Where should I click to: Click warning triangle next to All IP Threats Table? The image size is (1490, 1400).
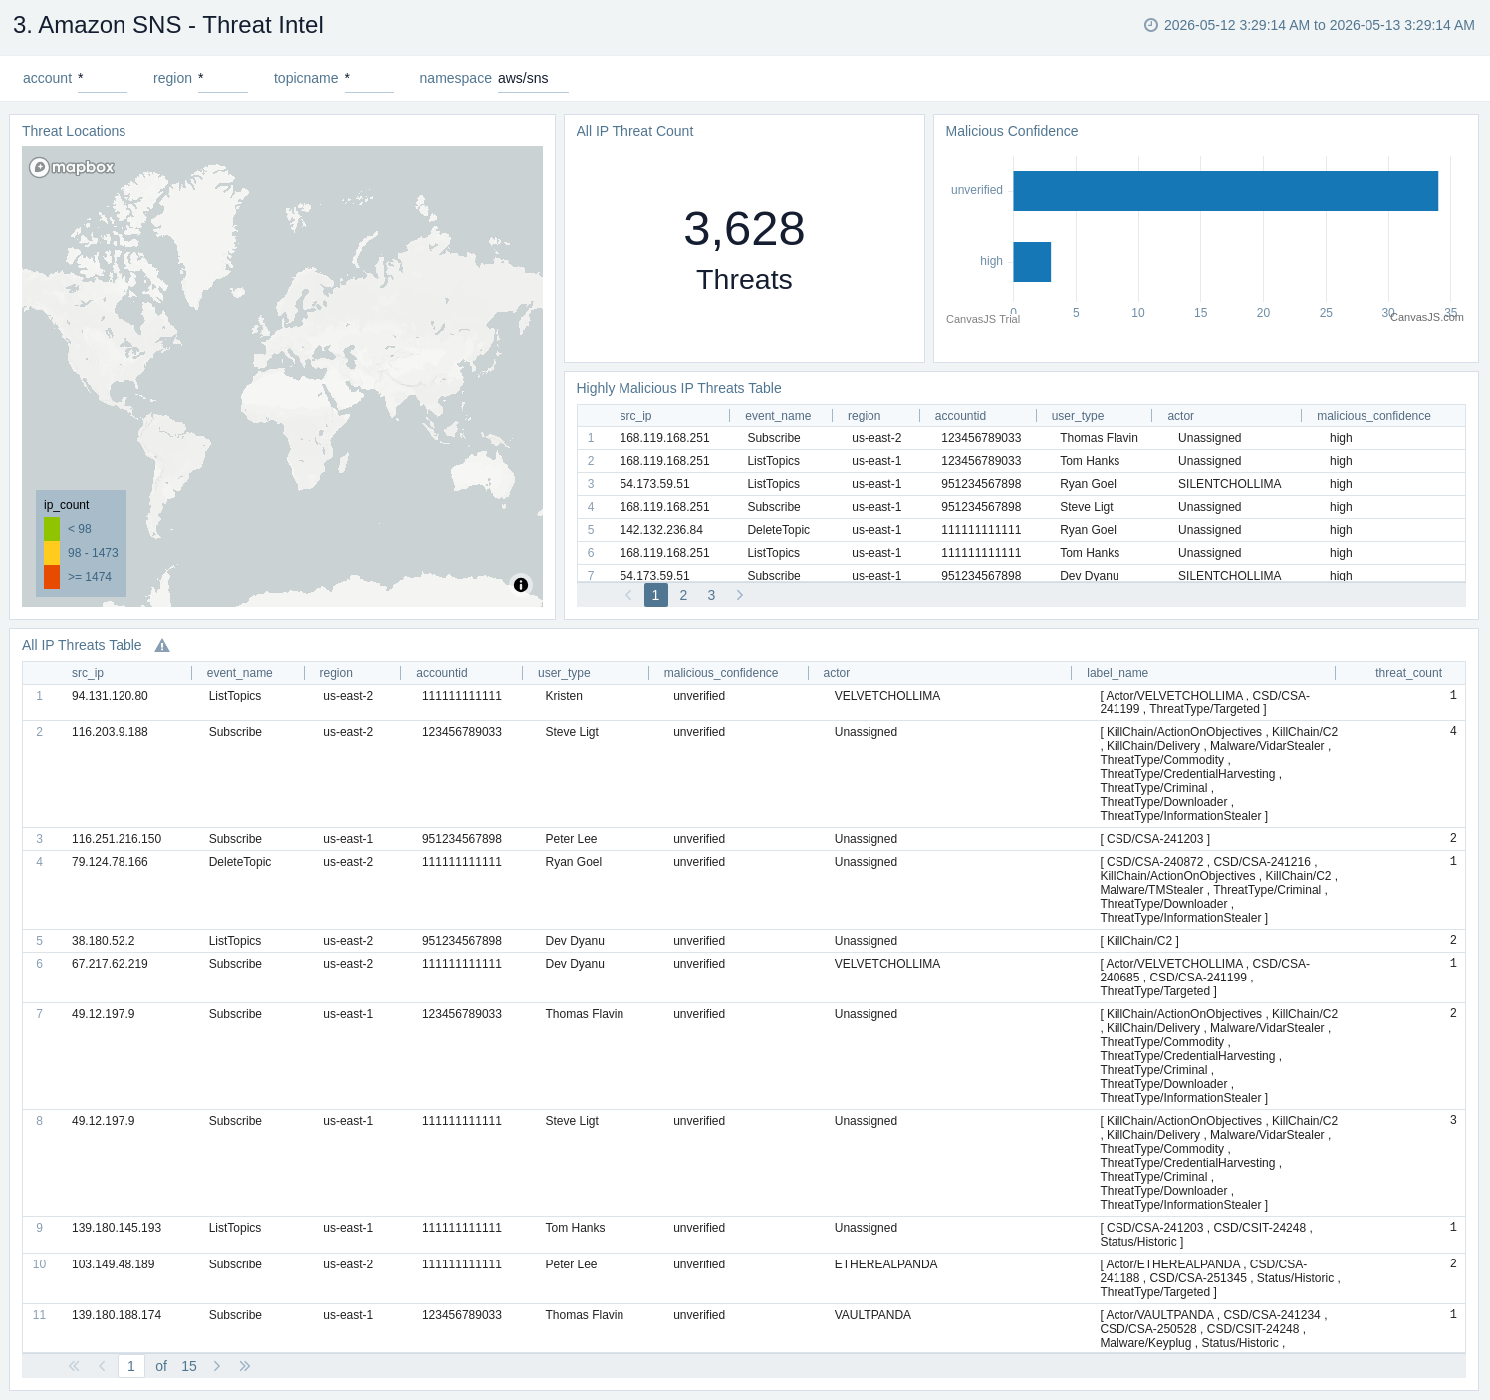(x=162, y=646)
